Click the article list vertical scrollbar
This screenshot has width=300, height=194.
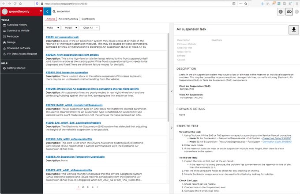click(x=169, y=77)
